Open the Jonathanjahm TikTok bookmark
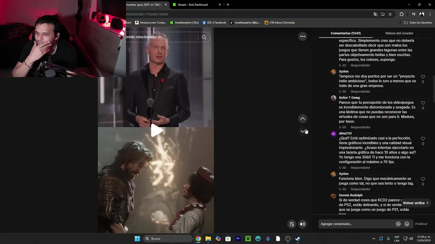This screenshot has width=435, height=244. coord(245,23)
